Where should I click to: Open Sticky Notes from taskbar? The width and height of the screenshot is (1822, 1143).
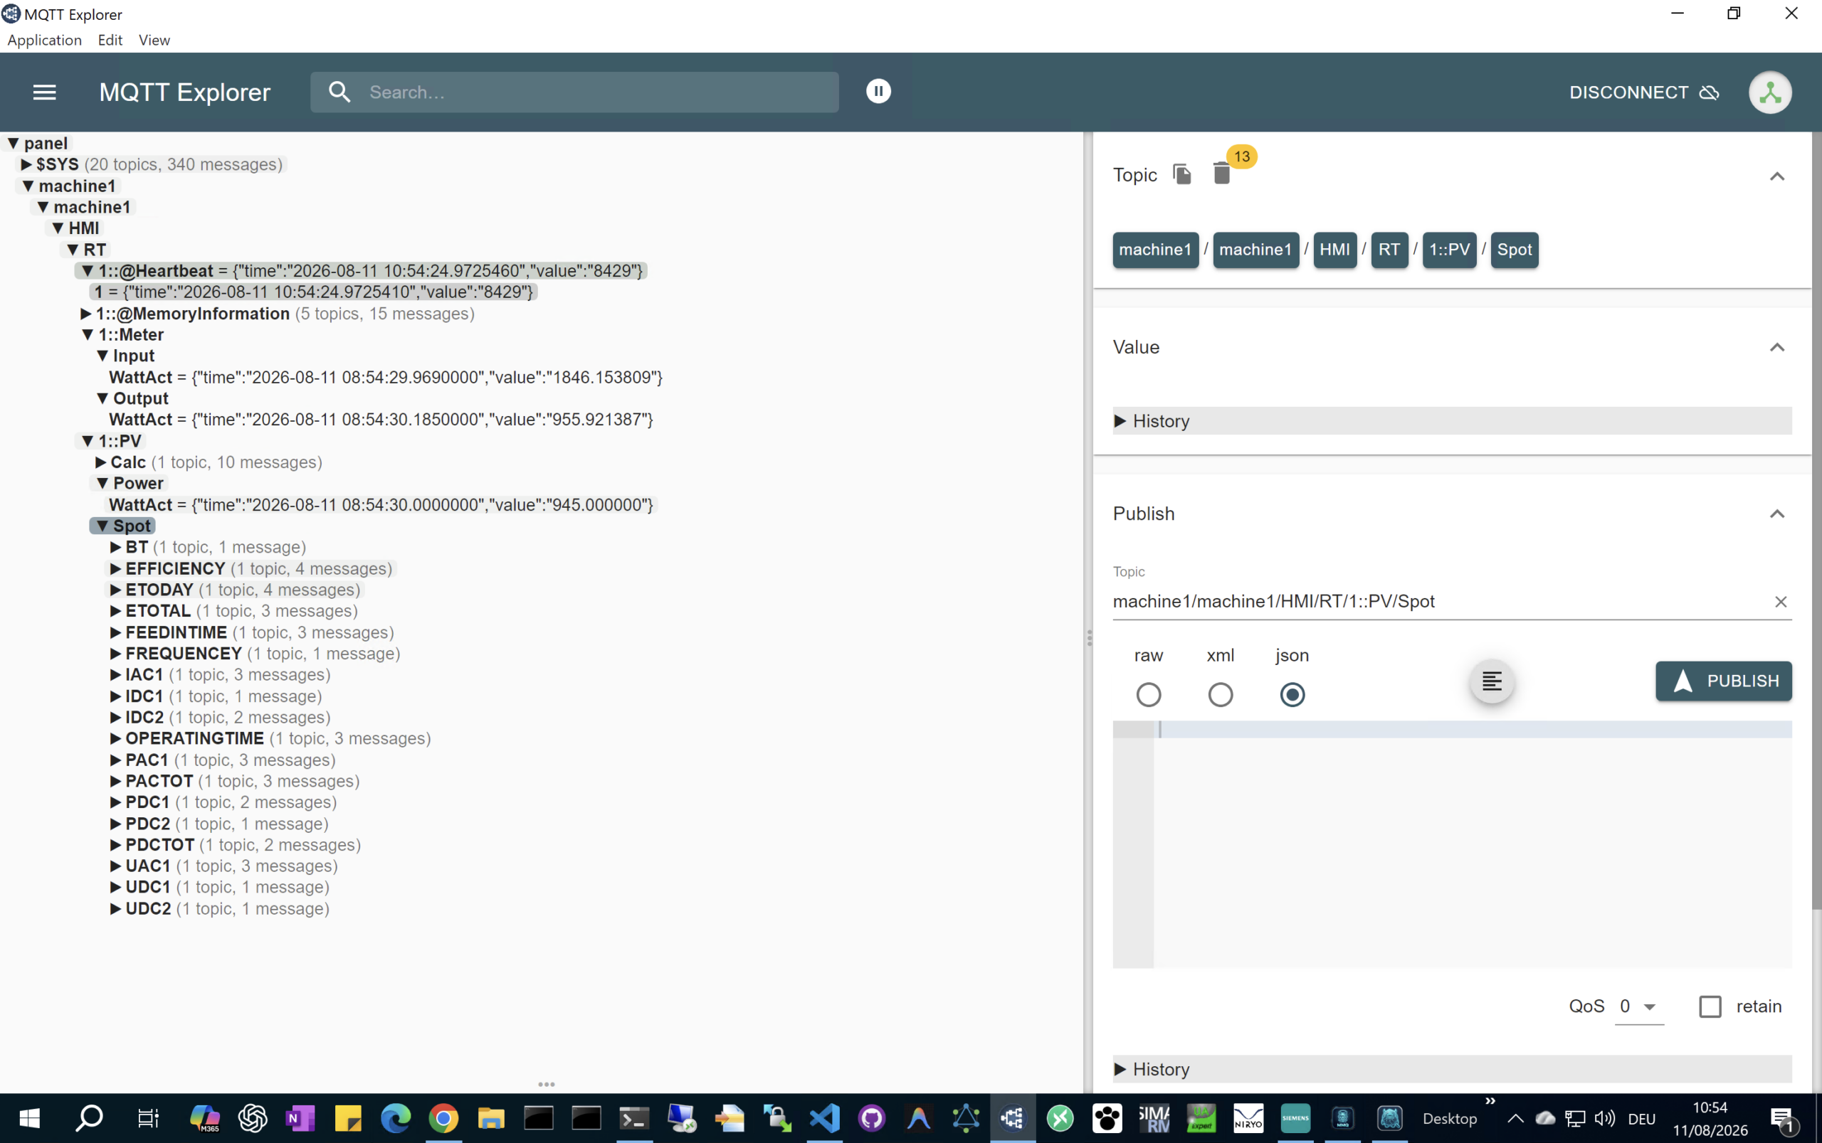click(x=348, y=1118)
